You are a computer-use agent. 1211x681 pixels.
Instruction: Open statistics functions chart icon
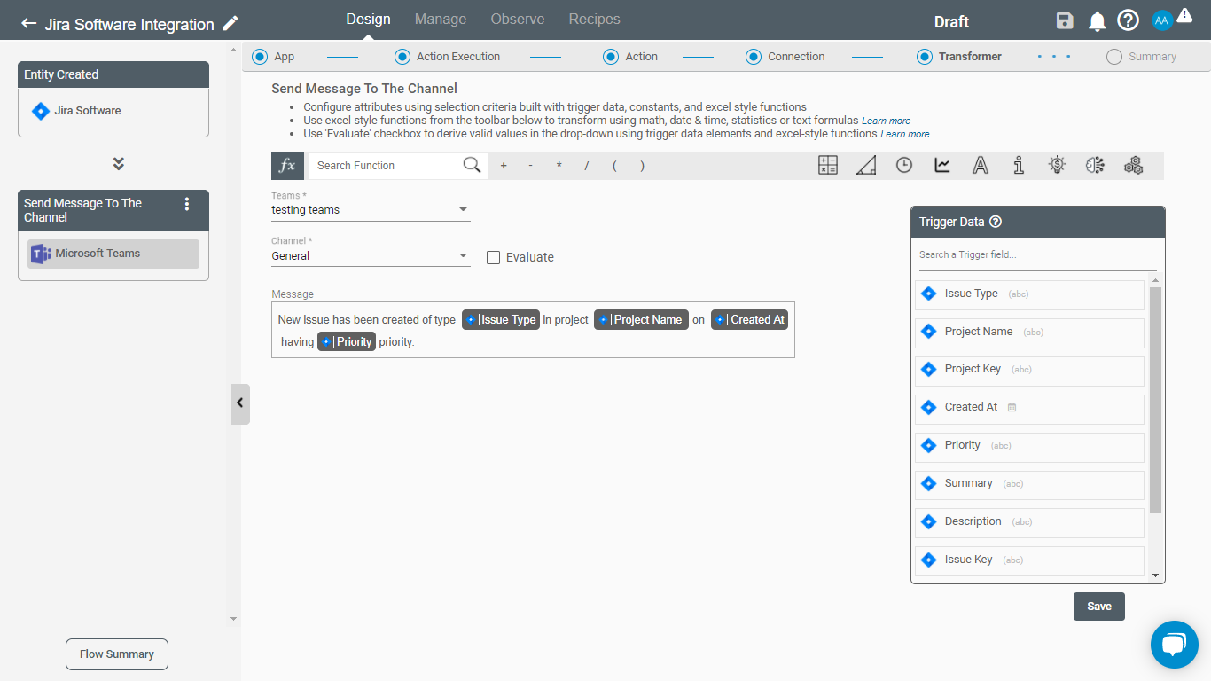(x=942, y=165)
